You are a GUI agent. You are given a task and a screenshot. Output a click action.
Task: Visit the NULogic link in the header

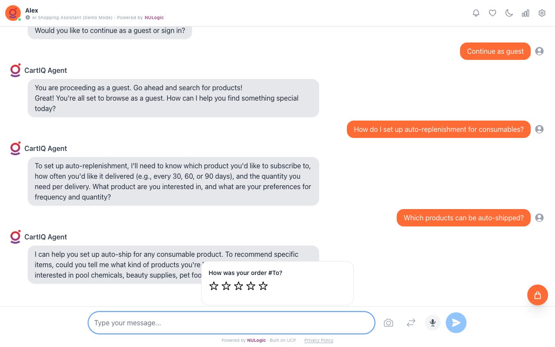[x=154, y=18]
